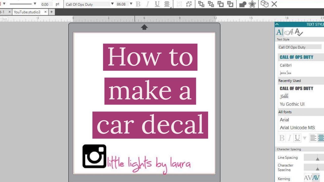Align text left in the panel
The image size is (324, 182).
click(x=313, y=138)
